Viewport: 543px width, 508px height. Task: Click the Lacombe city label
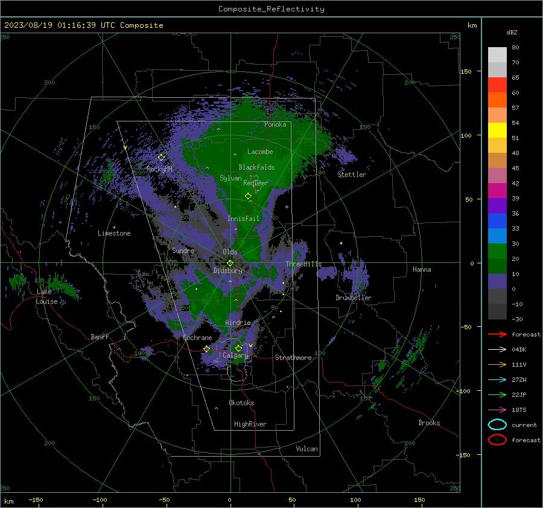(x=260, y=152)
